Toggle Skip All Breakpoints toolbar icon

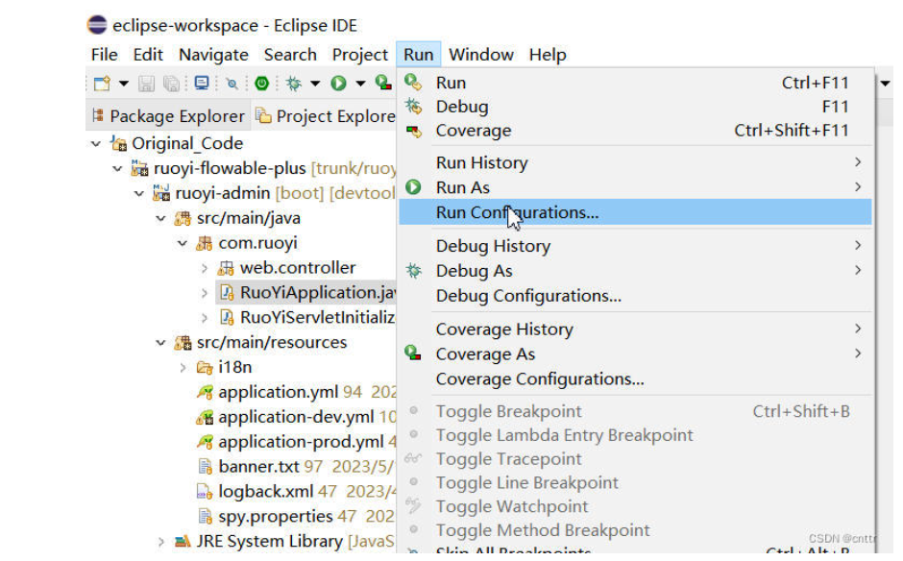point(232,85)
